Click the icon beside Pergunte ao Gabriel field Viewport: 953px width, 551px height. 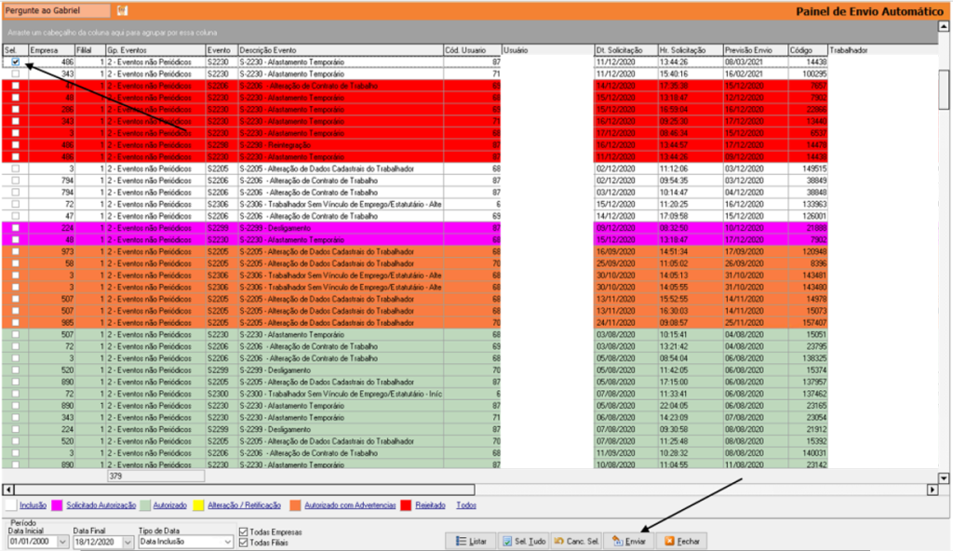point(122,10)
